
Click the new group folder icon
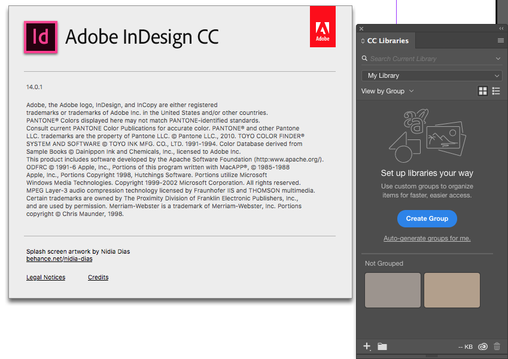tap(382, 346)
